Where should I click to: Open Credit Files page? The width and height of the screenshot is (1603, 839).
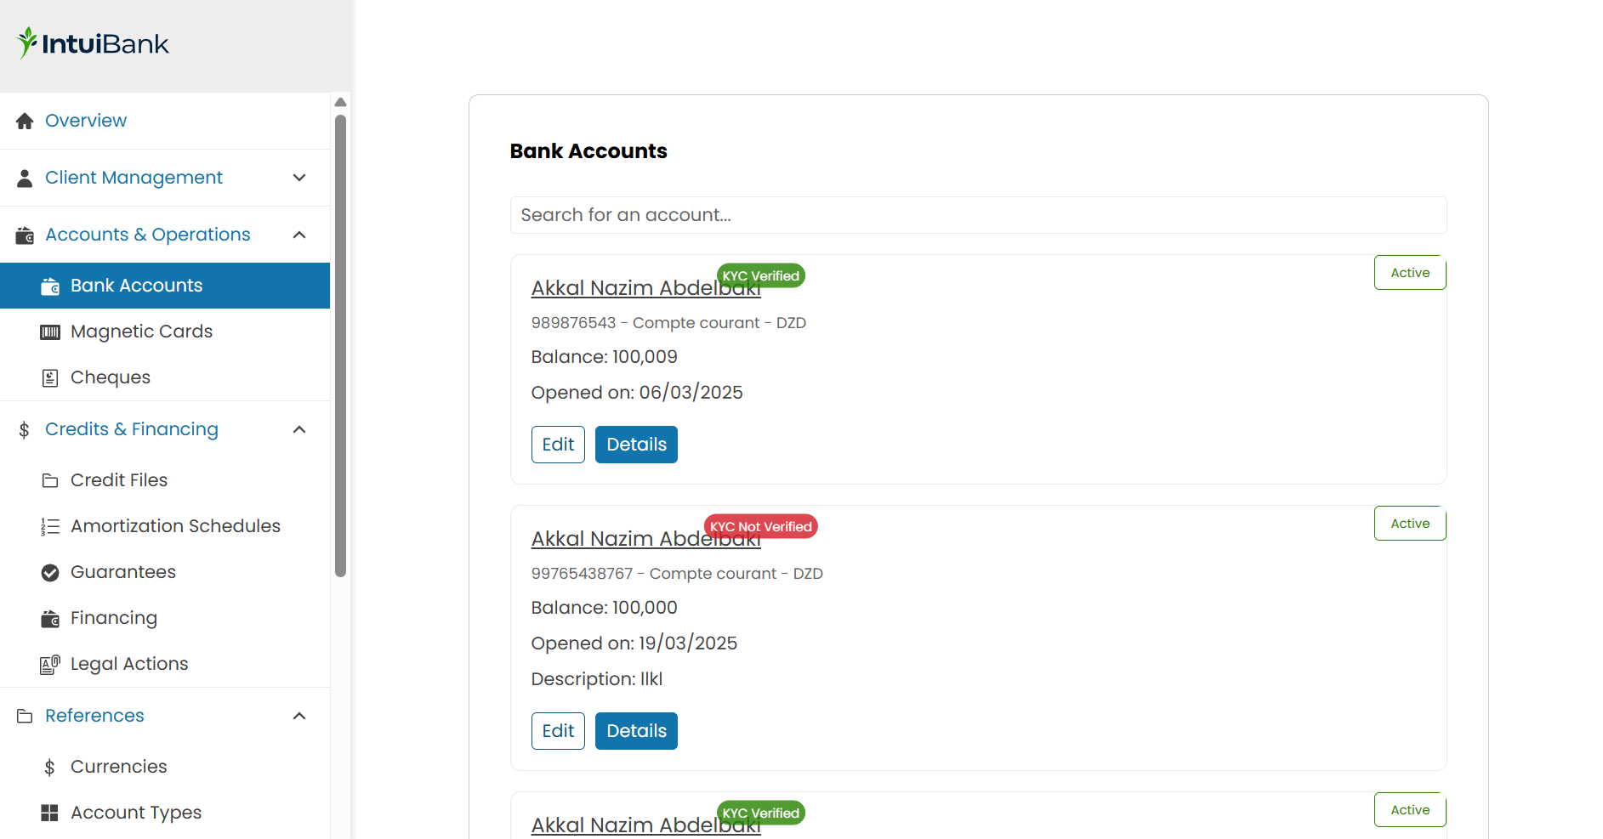[165, 480]
